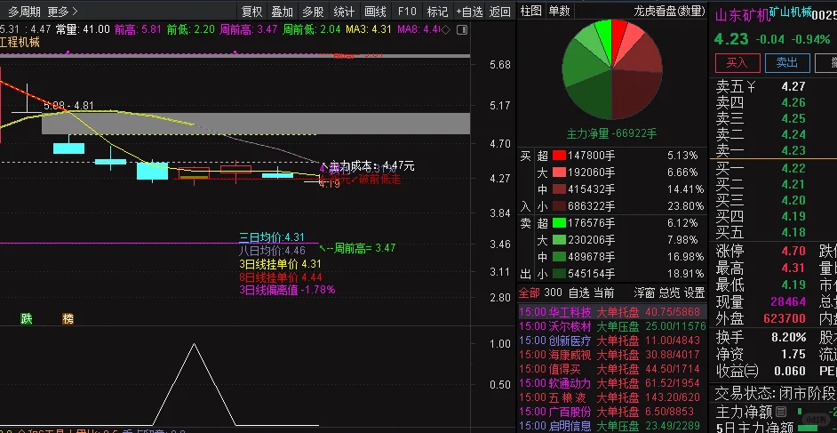Click the bright green 超 sell swatch
Viewport: 837px width, 433px height.
pyautogui.click(x=559, y=222)
